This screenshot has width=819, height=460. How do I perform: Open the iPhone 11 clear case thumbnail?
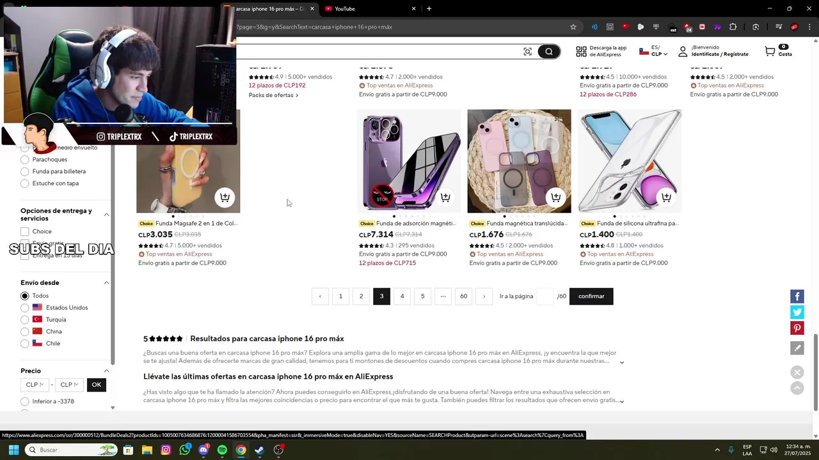pos(630,161)
